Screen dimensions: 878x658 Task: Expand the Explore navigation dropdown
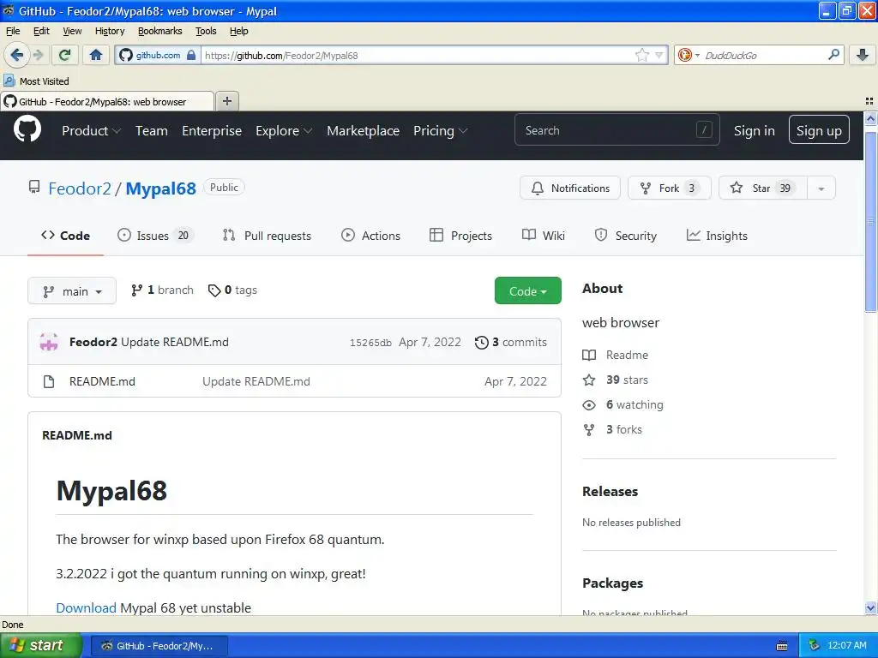284,130
